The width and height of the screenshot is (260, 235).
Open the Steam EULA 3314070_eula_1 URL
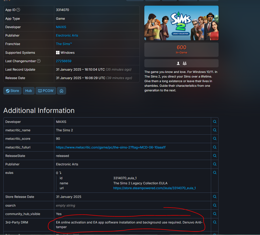pyautogui.click(x=155, y=188)
